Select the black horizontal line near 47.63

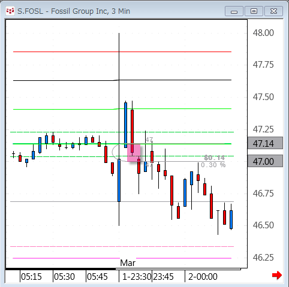pyautogui.click(x=122, y=80)
